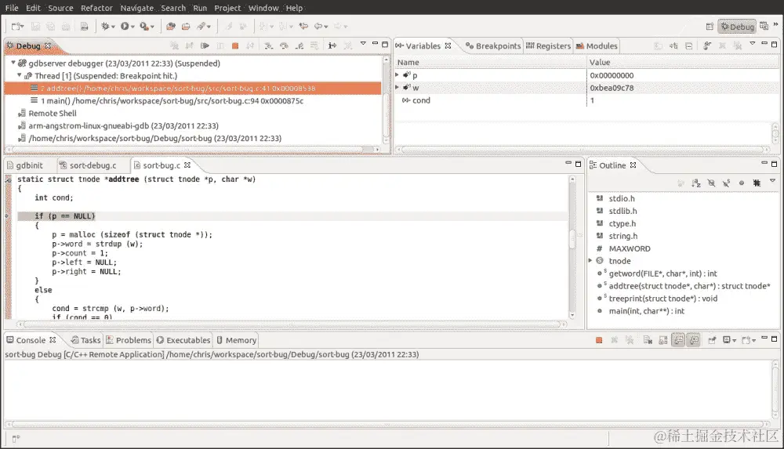Click the Debug bug launch icon in main toolbar
Screen dimensions: 784x449
(x=105, y=27)
